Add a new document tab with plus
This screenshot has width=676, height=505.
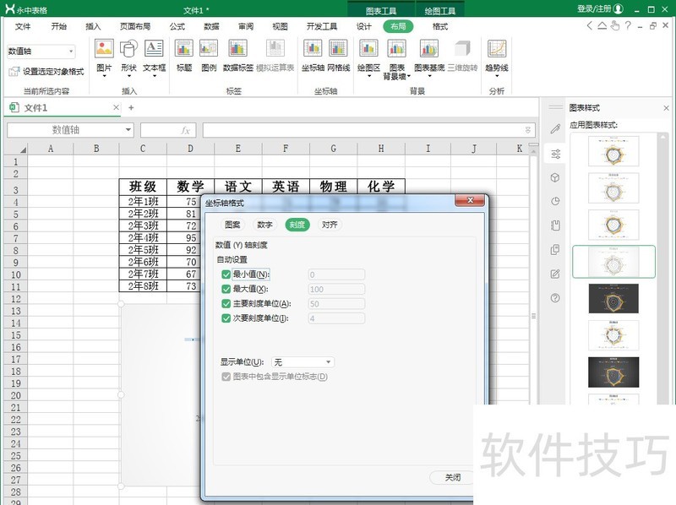pyautogui.click(x=131, y=108)
